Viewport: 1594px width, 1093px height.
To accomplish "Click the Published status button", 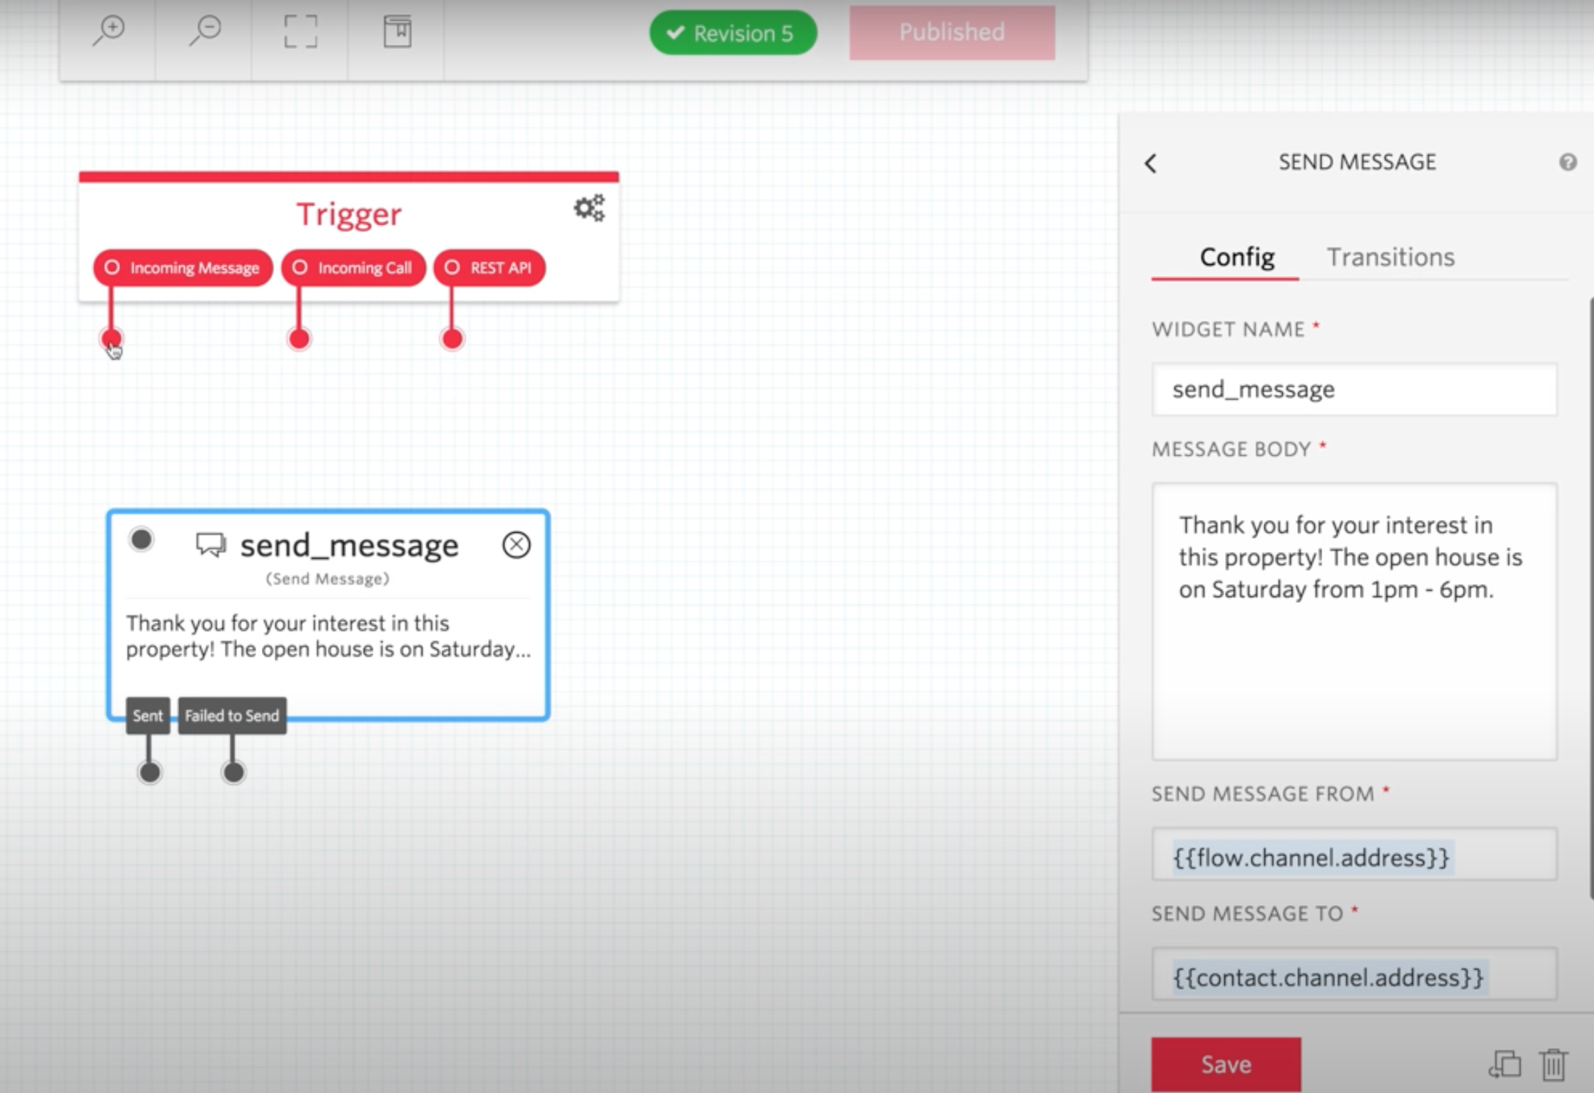I will [x=952, y=33].
